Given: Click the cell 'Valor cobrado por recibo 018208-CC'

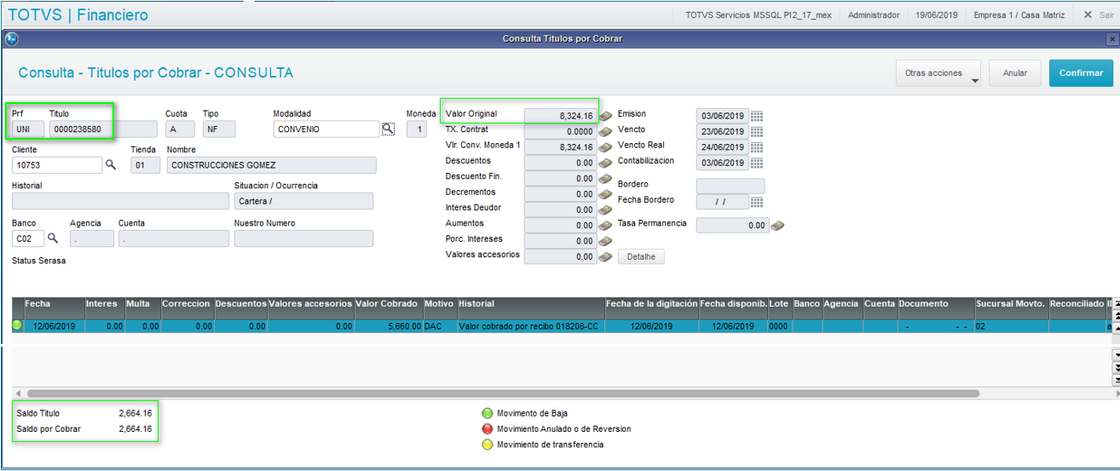Looking at the screenshot, I should [530, 326].
